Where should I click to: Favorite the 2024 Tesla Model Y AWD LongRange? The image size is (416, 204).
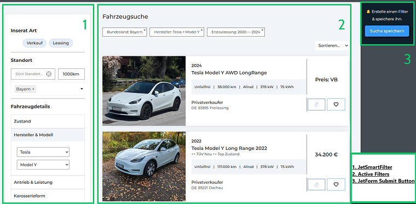tap(336, 104)
